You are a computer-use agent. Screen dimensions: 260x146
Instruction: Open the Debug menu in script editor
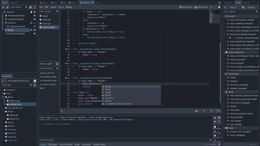click(69, 7)
